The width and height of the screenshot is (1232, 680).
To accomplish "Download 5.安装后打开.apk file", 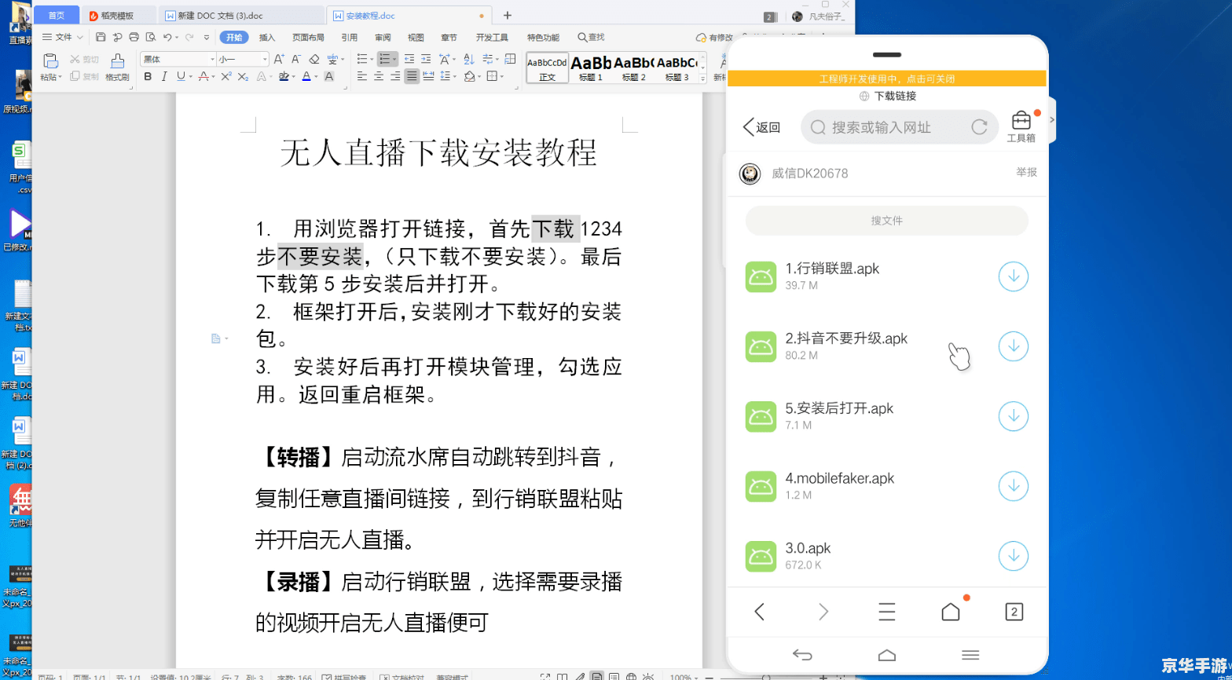I will pyautogui.click(x=1013, y=416).
